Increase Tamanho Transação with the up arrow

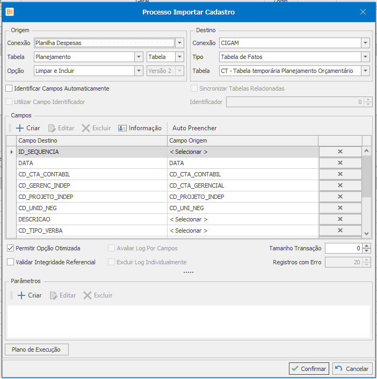[x=367, y=246]
